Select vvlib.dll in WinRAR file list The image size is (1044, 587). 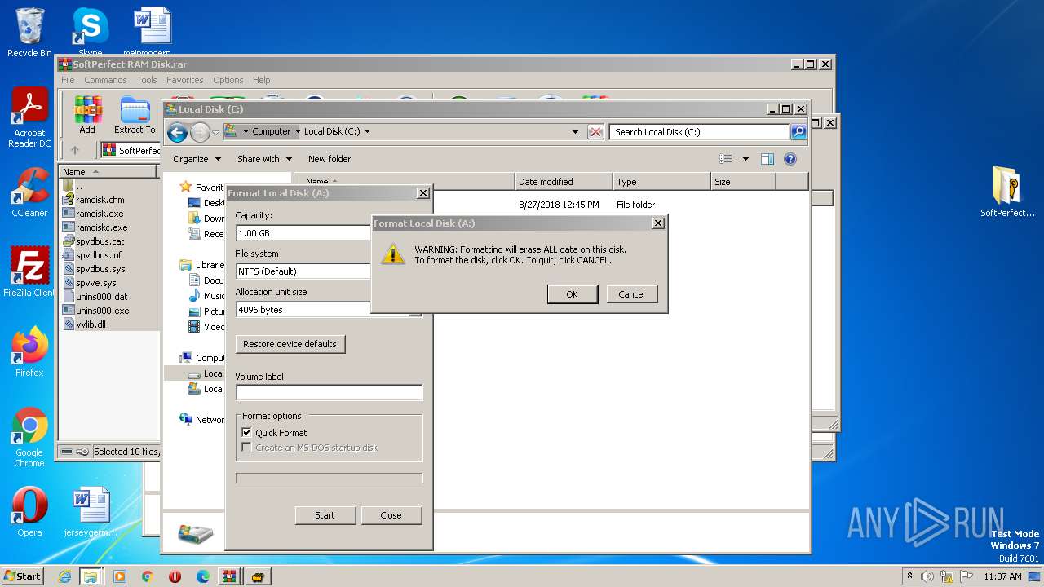pyautogui.click(x=91, y=324)
